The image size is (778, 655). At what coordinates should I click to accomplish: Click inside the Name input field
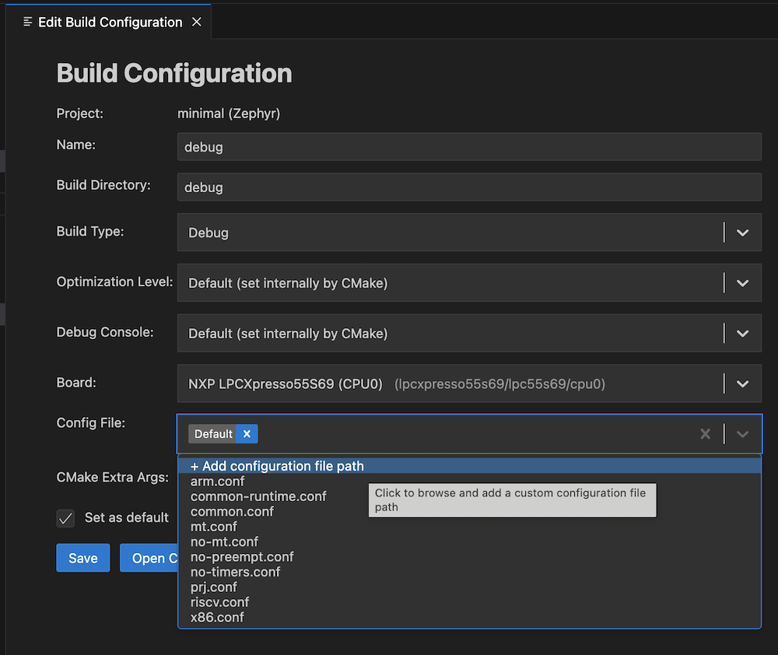[467, 146]
